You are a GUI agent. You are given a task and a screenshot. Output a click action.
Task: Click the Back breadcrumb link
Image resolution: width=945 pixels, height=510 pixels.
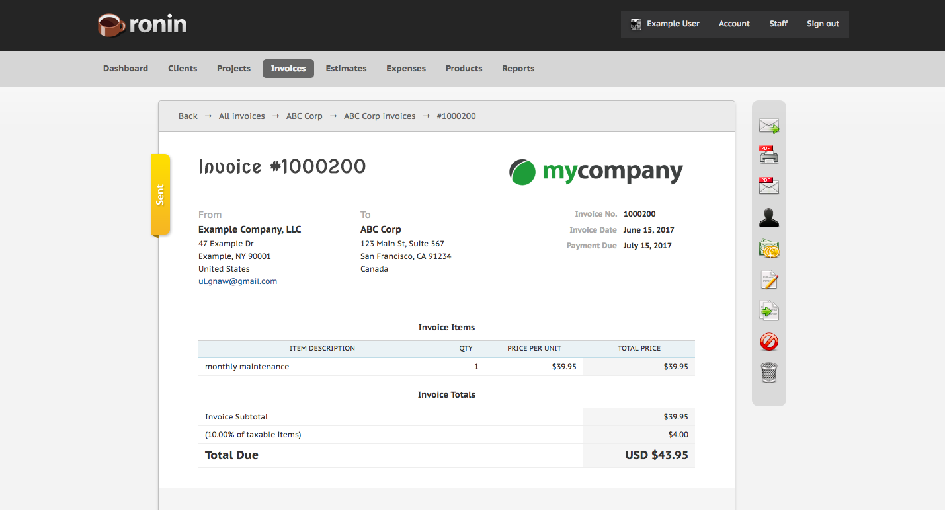tap(188, 116)
